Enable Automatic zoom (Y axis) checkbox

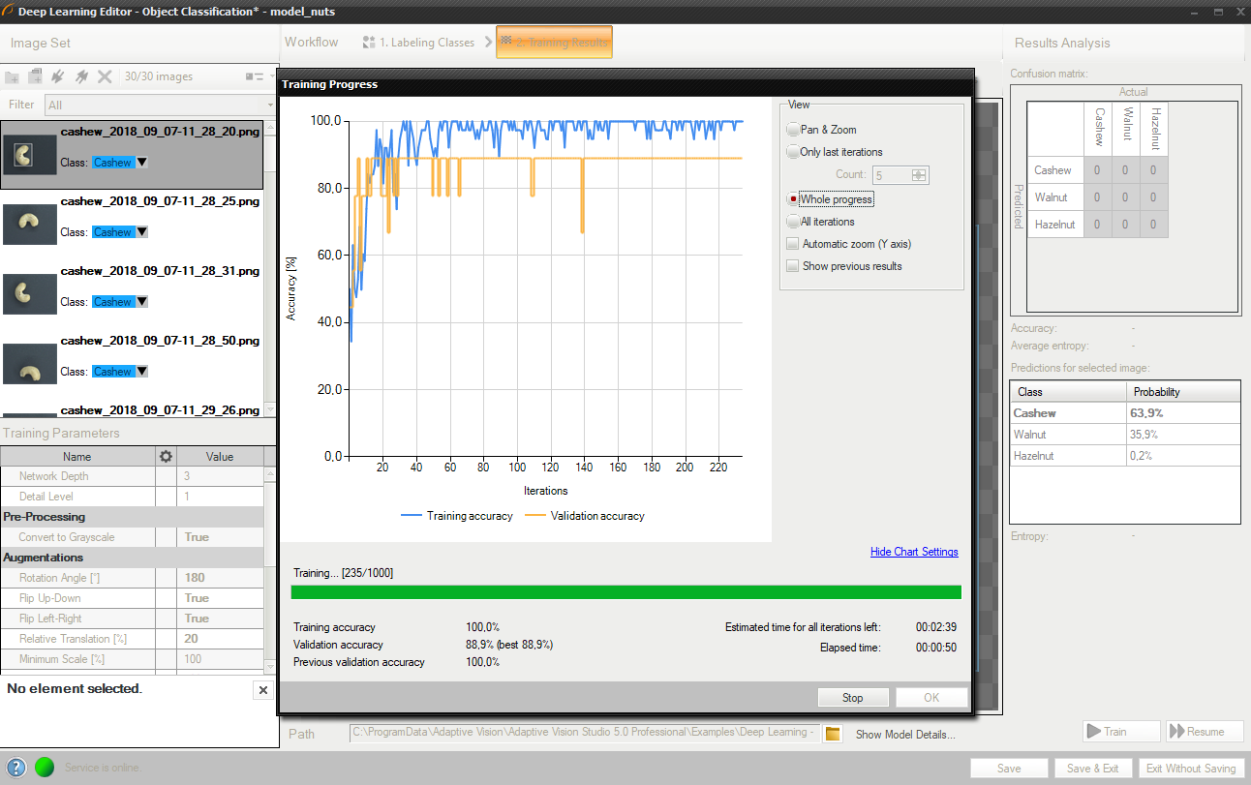[794, 244]
